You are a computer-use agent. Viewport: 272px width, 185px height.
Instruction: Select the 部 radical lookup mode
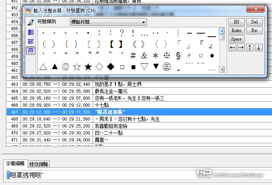pos(31,41)
